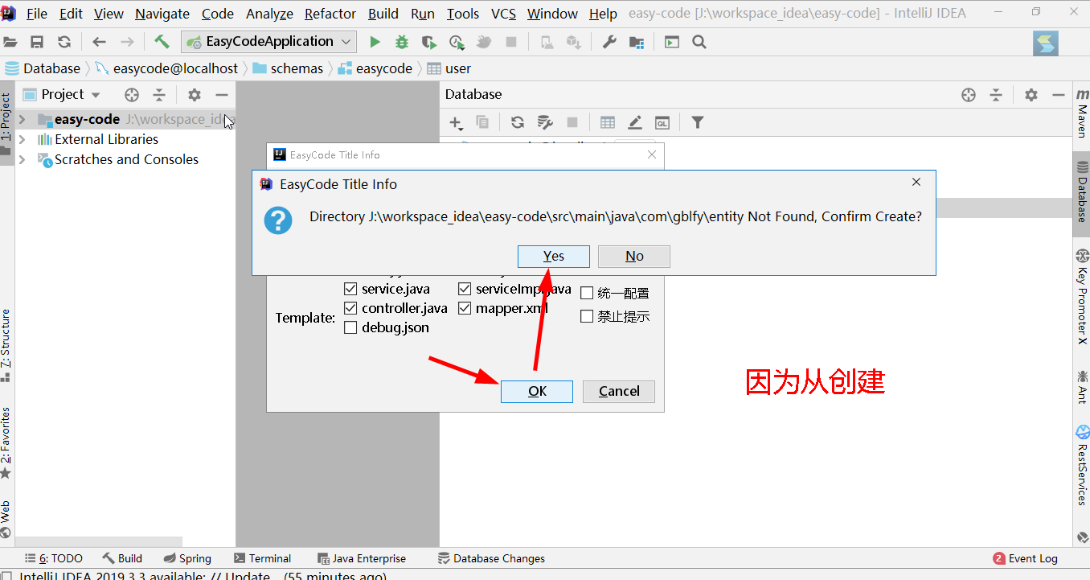Open the Terminal tool window tab
The image size is (1090, 580).
[x=262, y=558]
